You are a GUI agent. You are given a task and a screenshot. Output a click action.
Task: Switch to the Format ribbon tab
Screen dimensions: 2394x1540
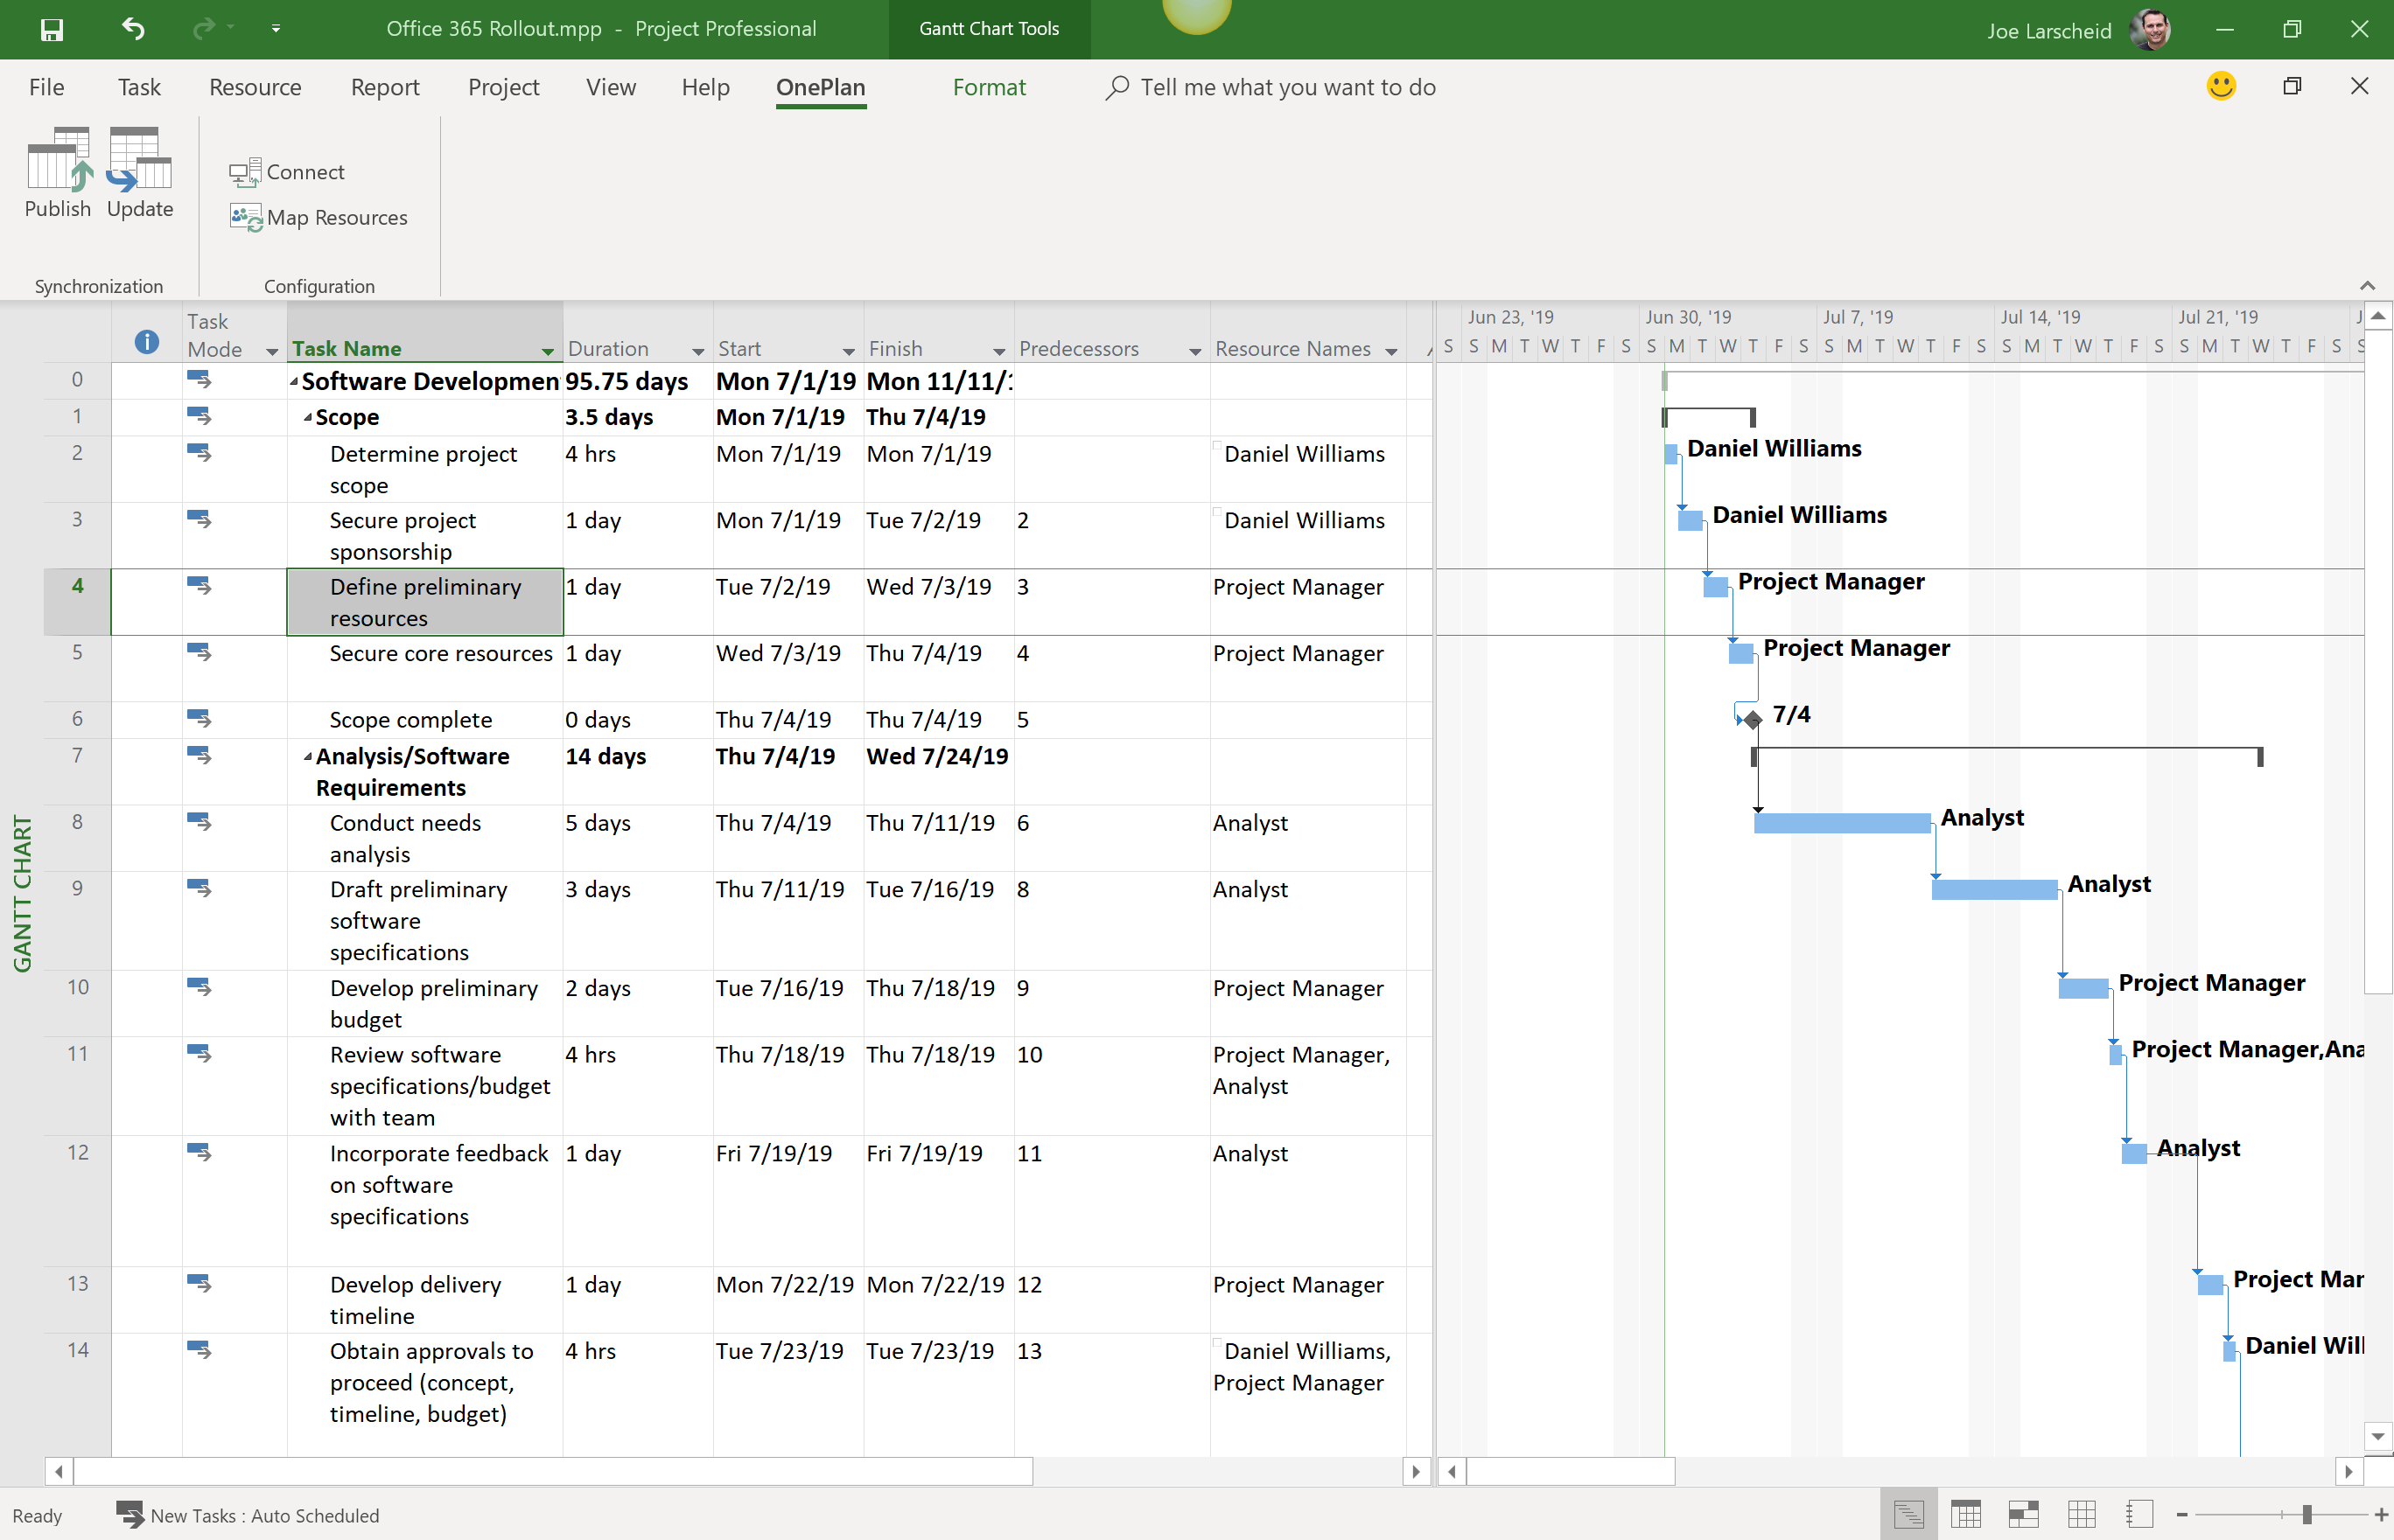coord(990,87)
